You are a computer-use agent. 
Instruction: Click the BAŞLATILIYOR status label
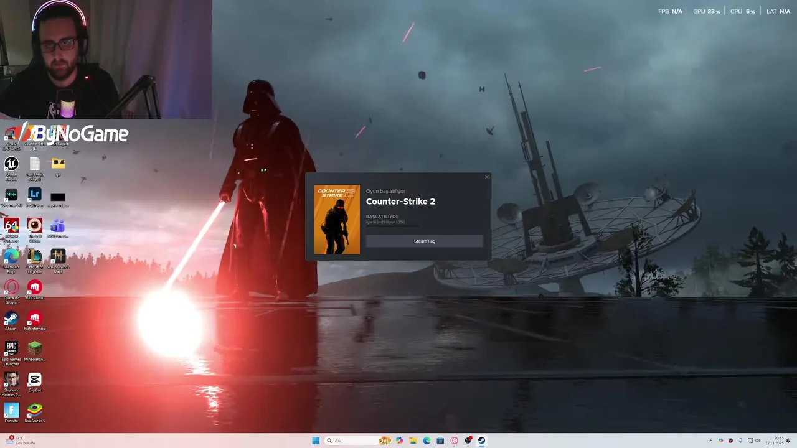pyautogui.click(x=382, y=217)
